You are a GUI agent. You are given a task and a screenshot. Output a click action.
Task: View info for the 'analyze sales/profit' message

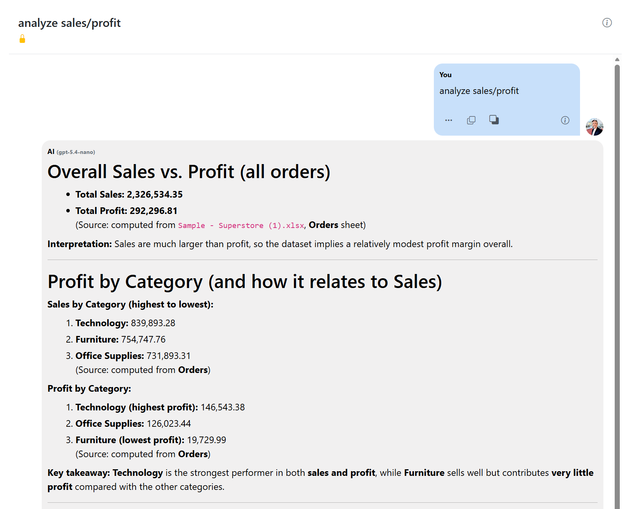click(565, 120)
